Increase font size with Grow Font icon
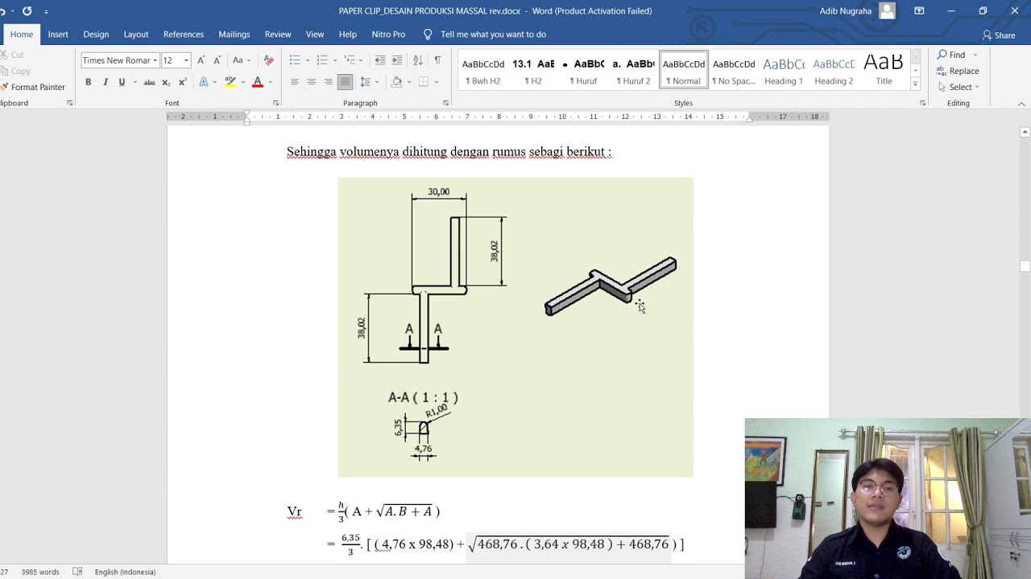Screen dimensions: 1031x579 [201, 60]
